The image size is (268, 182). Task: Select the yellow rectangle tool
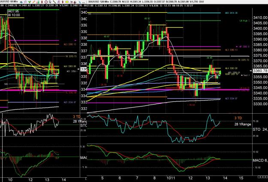click(67, 2)
